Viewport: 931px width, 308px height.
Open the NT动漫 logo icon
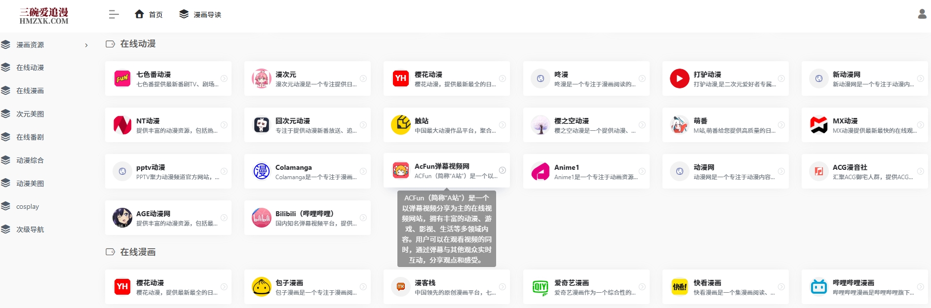122,125
